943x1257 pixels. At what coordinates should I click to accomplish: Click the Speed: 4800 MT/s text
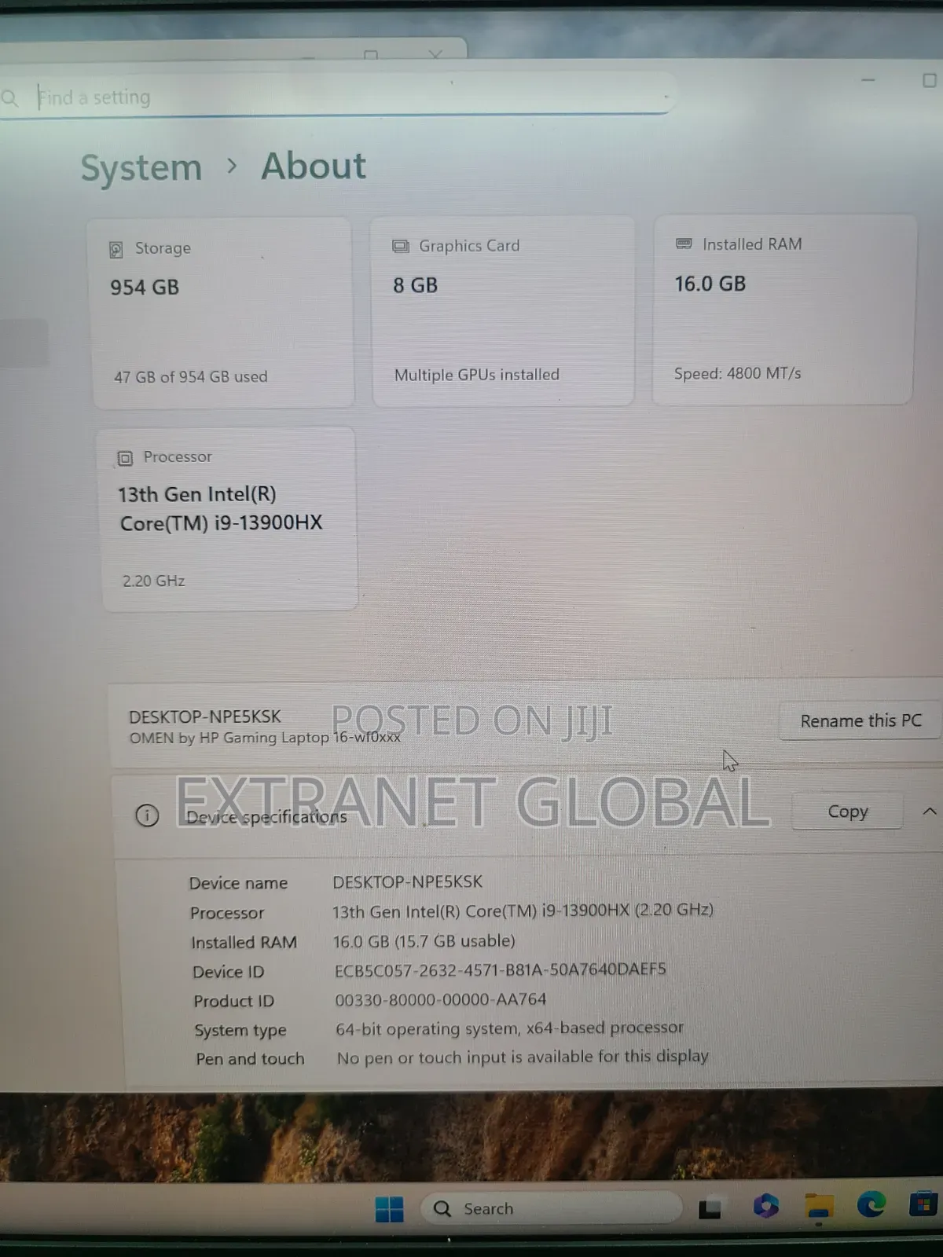click(738, 373)
